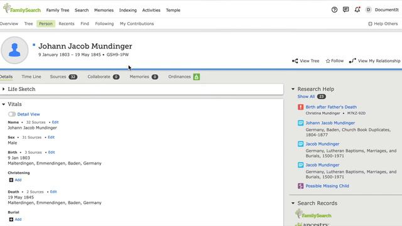Click the DocumentIt account name
The height and width of the screenshot is (226, 402).
coord(387,10)
